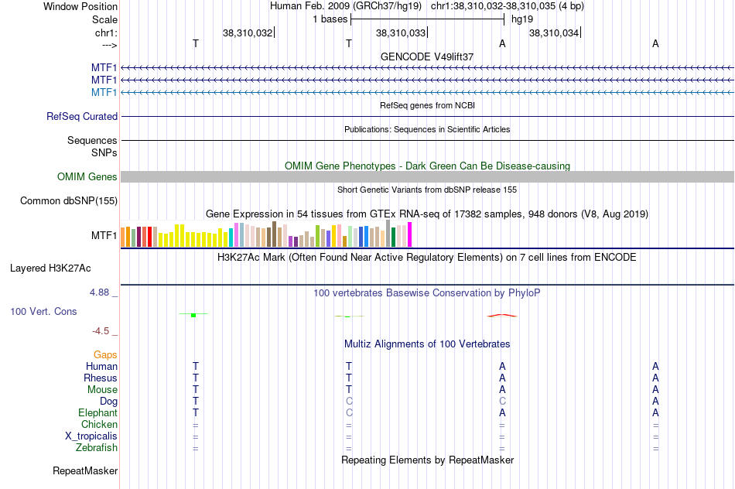Click the Common dbSNP(155) label
This screenshot has width=735, height=489.
point(69,200)
